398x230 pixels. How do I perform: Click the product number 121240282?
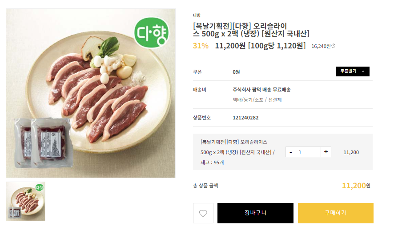(245, 118)
